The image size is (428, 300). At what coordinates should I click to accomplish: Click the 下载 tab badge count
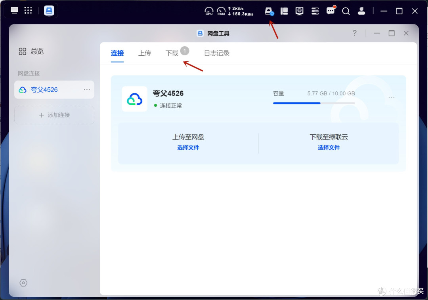(185, 51)
